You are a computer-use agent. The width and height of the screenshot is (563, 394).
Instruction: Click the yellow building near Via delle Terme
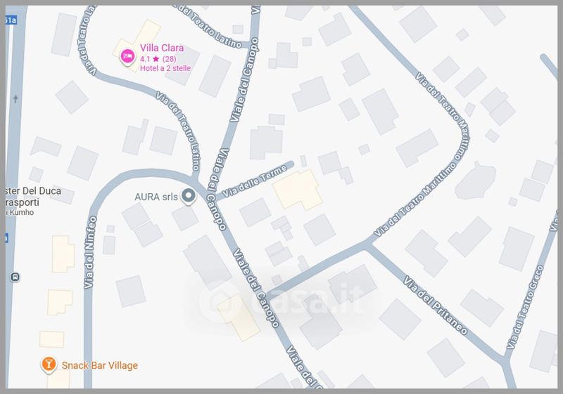297,189
